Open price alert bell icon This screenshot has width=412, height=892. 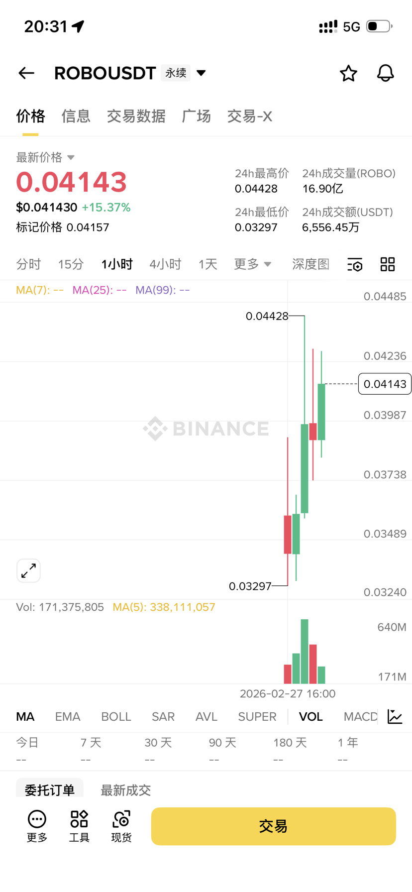(x=385, y=73)
